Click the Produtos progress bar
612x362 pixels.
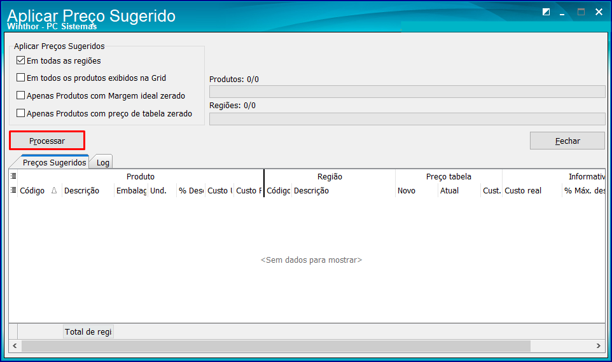click(x=407, y=92)
